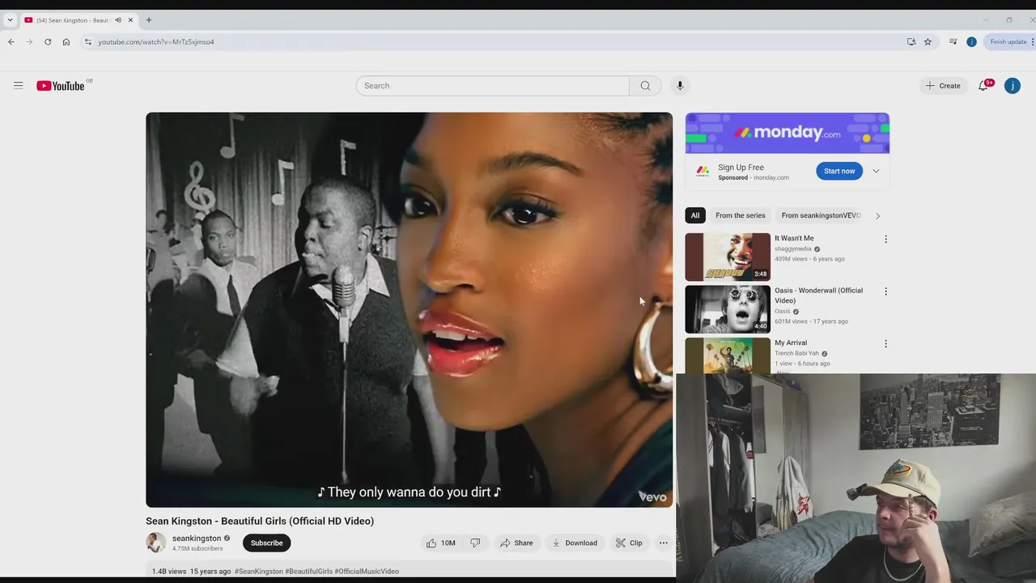Go forward in browser
The height and width of the screenshot is (583, 1036).
[29, 42]
